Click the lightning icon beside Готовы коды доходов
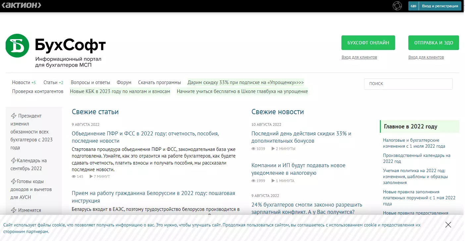The width and height of the screenshot is (465, 241). [x=14, y=181]
